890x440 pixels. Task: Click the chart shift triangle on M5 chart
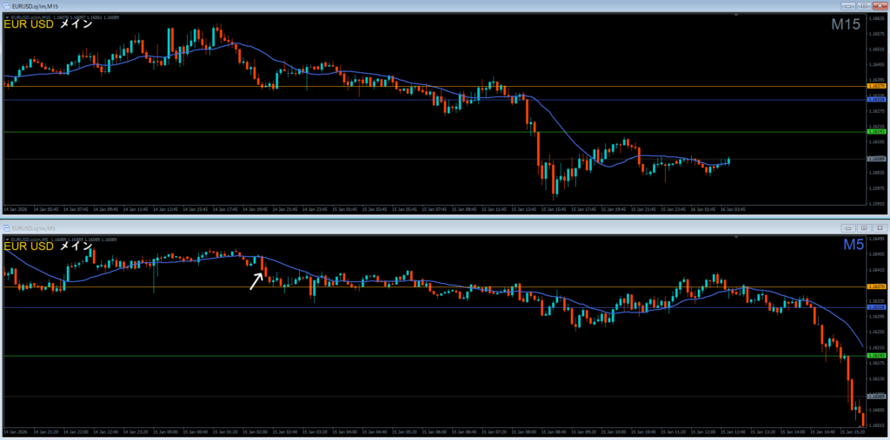coord(737,238)
